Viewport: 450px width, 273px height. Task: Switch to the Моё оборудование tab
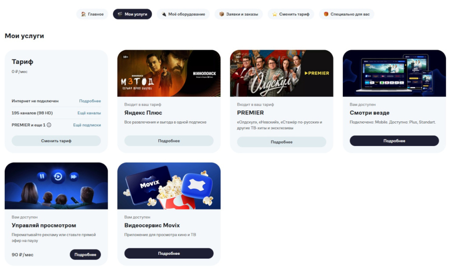click(183, 14)
